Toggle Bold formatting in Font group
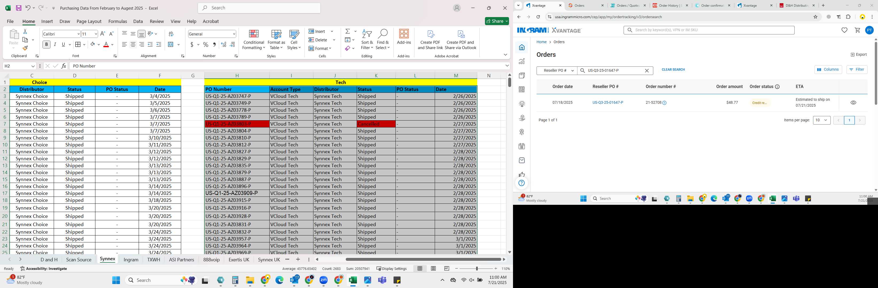The image size is (878, 288). coord(46,45)
